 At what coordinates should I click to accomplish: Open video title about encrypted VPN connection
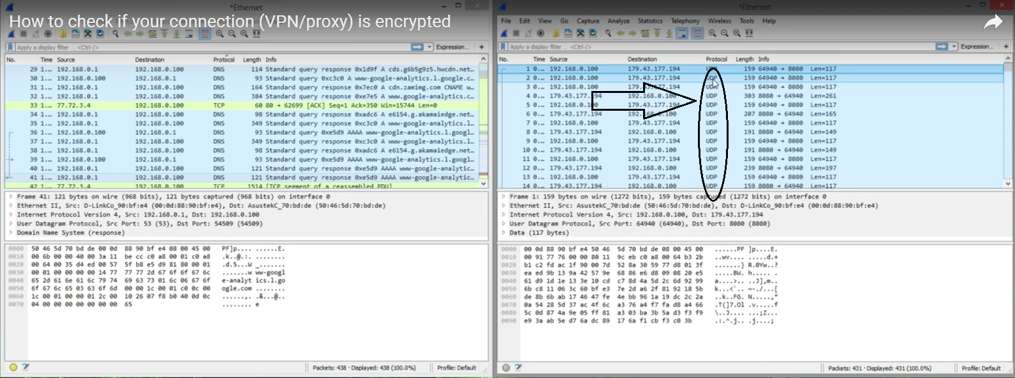tap(230, 21)
